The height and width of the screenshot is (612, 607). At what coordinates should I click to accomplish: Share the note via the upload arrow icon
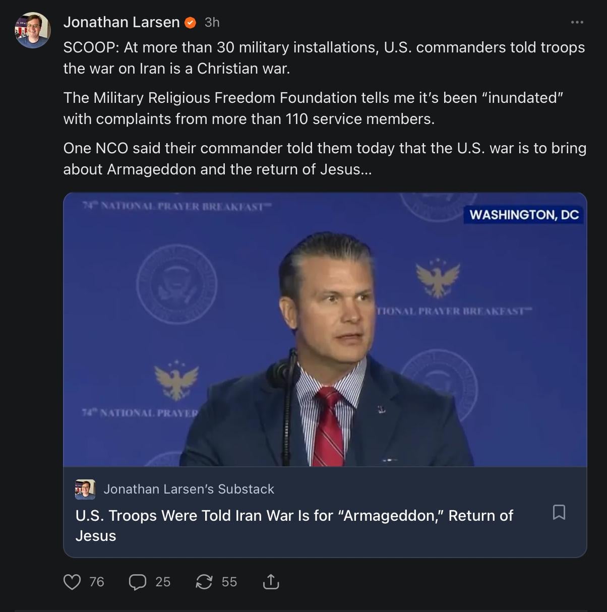tap(271, 582)
